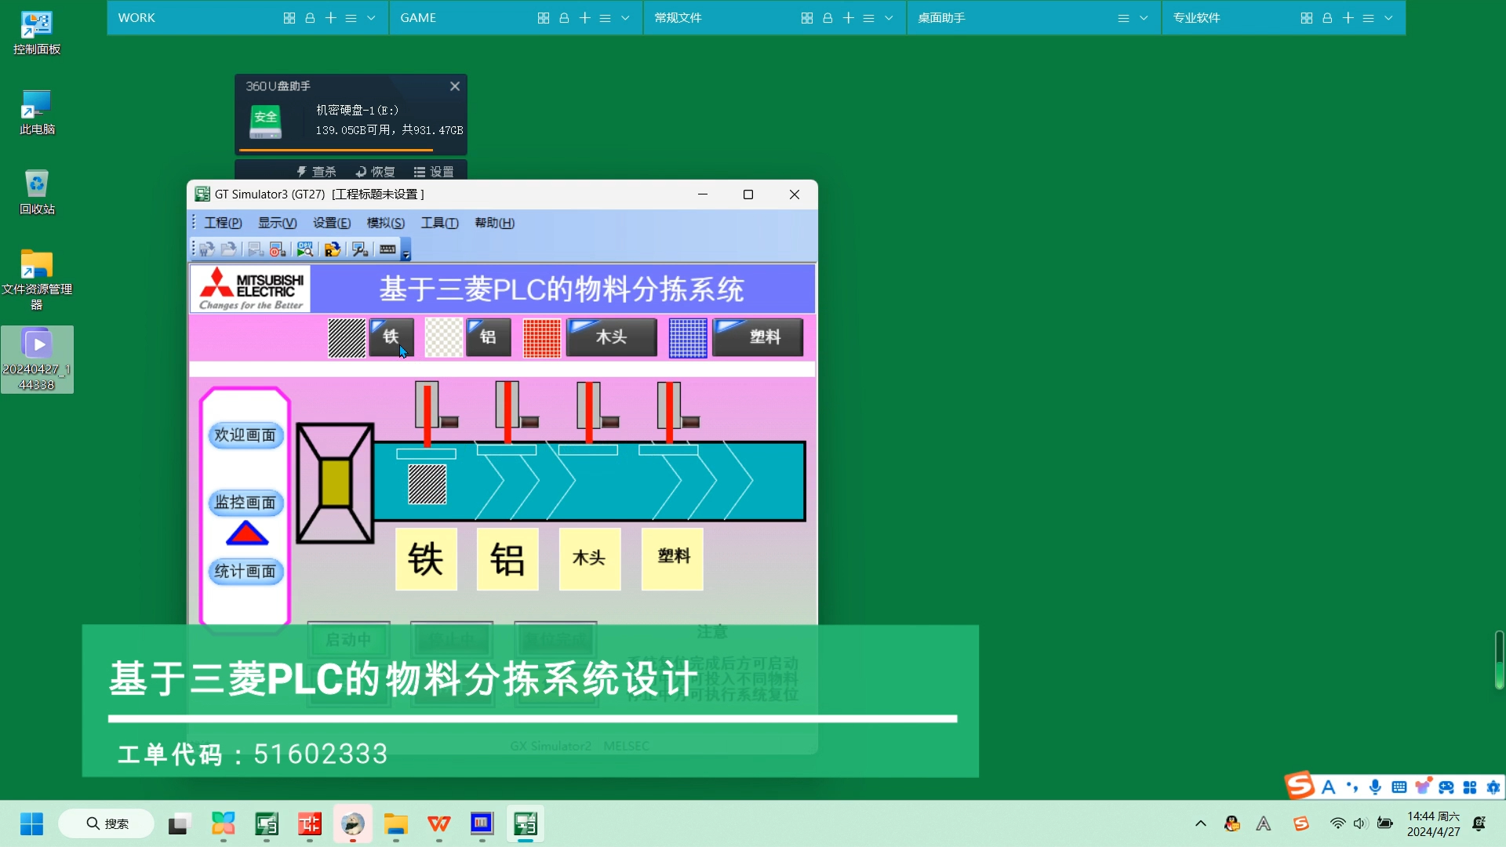This screenshot has height=847, width=1506.
Task: Click the resource data folder toolbar icon
Action: pos(333,249)
